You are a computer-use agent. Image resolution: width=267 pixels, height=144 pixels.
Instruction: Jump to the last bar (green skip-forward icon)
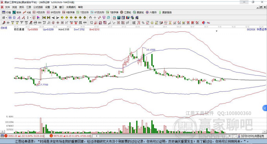point(48,17)
